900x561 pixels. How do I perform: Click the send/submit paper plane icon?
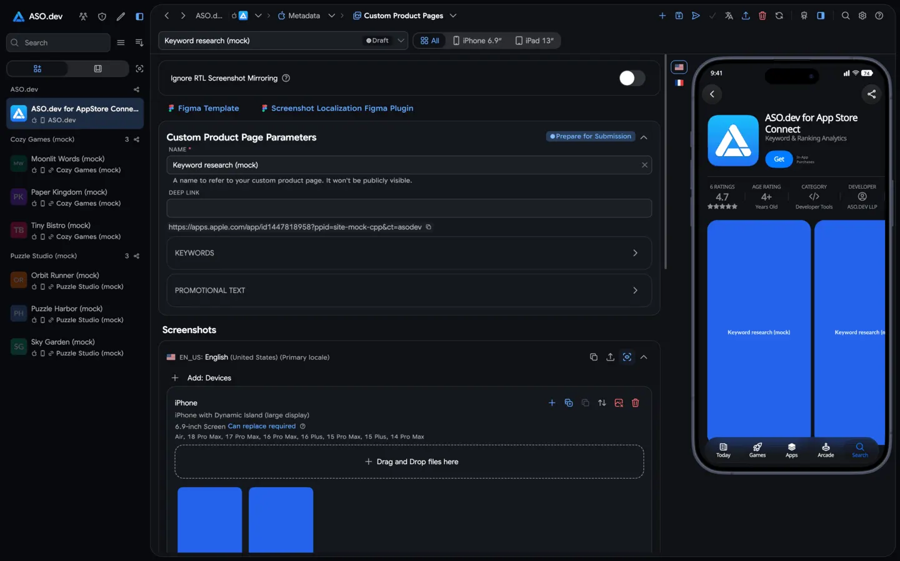[696, 16]
